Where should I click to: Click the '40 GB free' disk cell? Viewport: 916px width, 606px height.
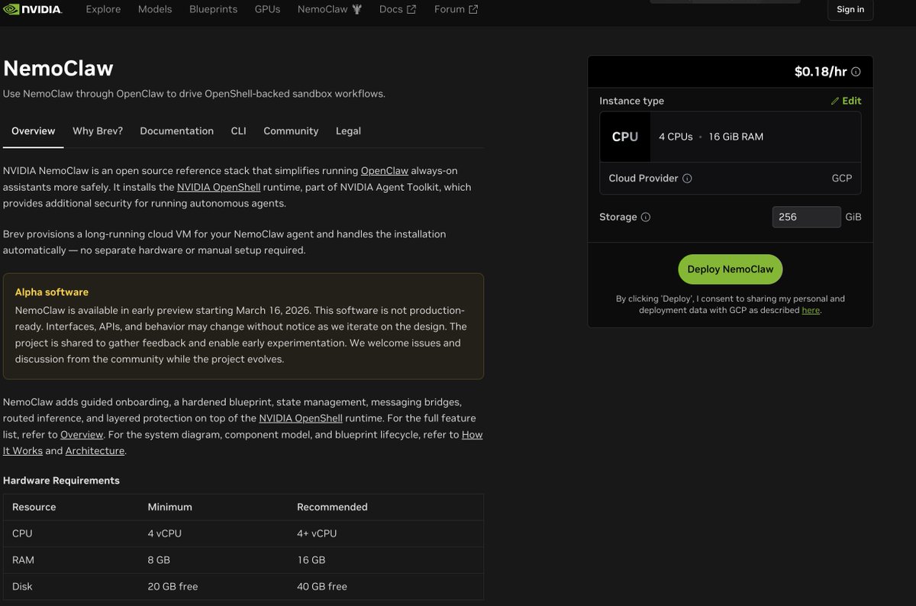pos(322,587)
